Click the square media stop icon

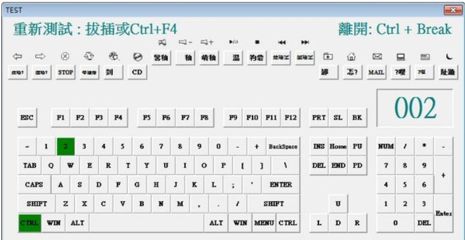coord(258,43)
